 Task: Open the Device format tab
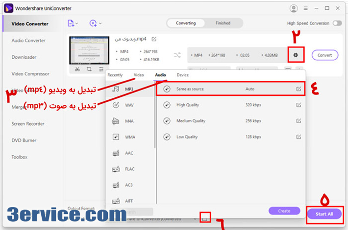point(183,75)
